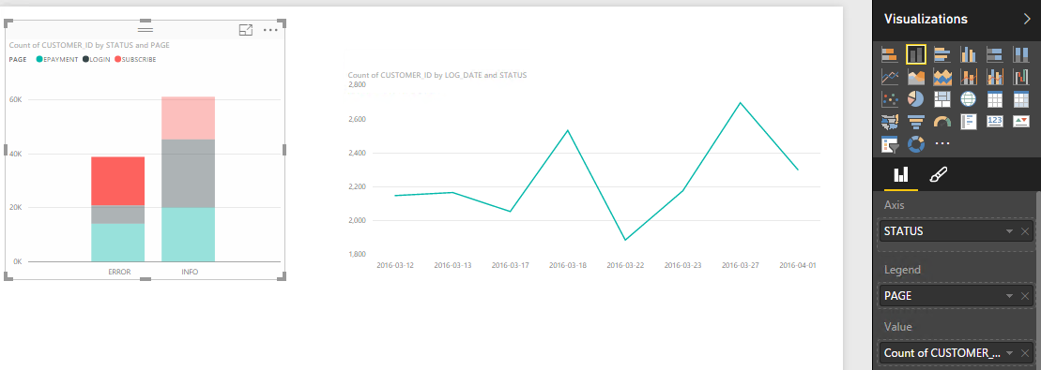Click the SUBSCRIBE legend color marker
This screenshot has height=370, width=1041.
click(x=117, y=60)
